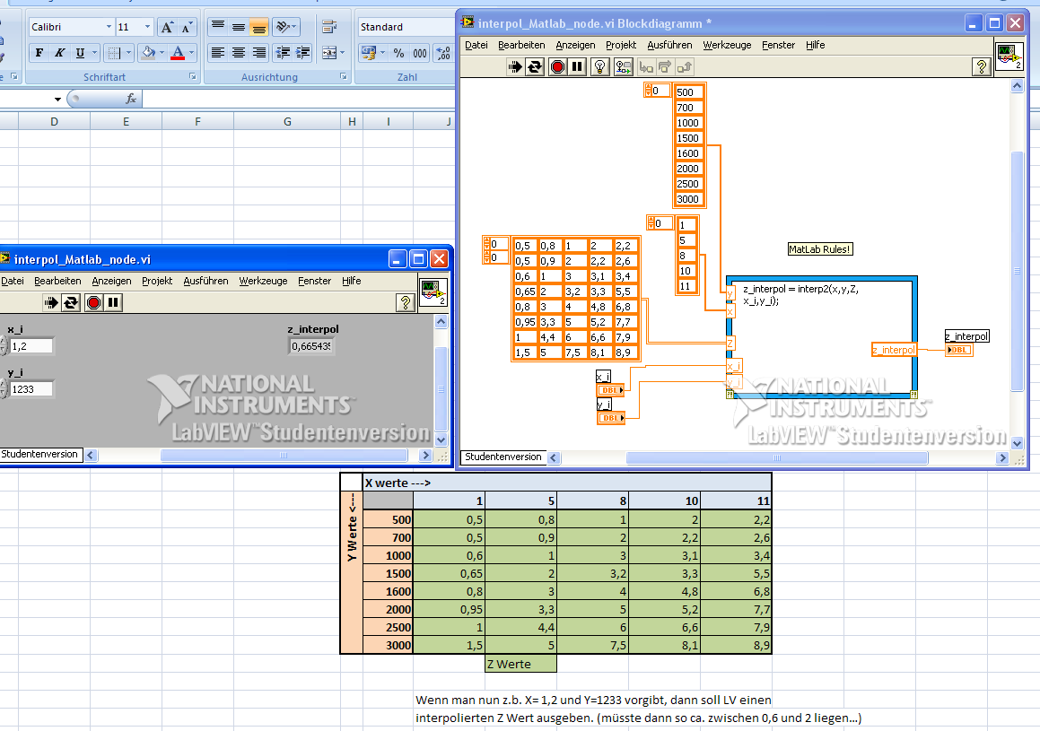Toggle Highlight Execution lightbulb

pyautogui.click(x=600, y=66)
